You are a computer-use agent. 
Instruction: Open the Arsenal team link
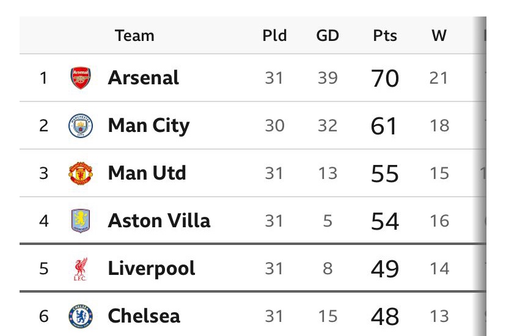pyautogui.click(x=144, y=78)
